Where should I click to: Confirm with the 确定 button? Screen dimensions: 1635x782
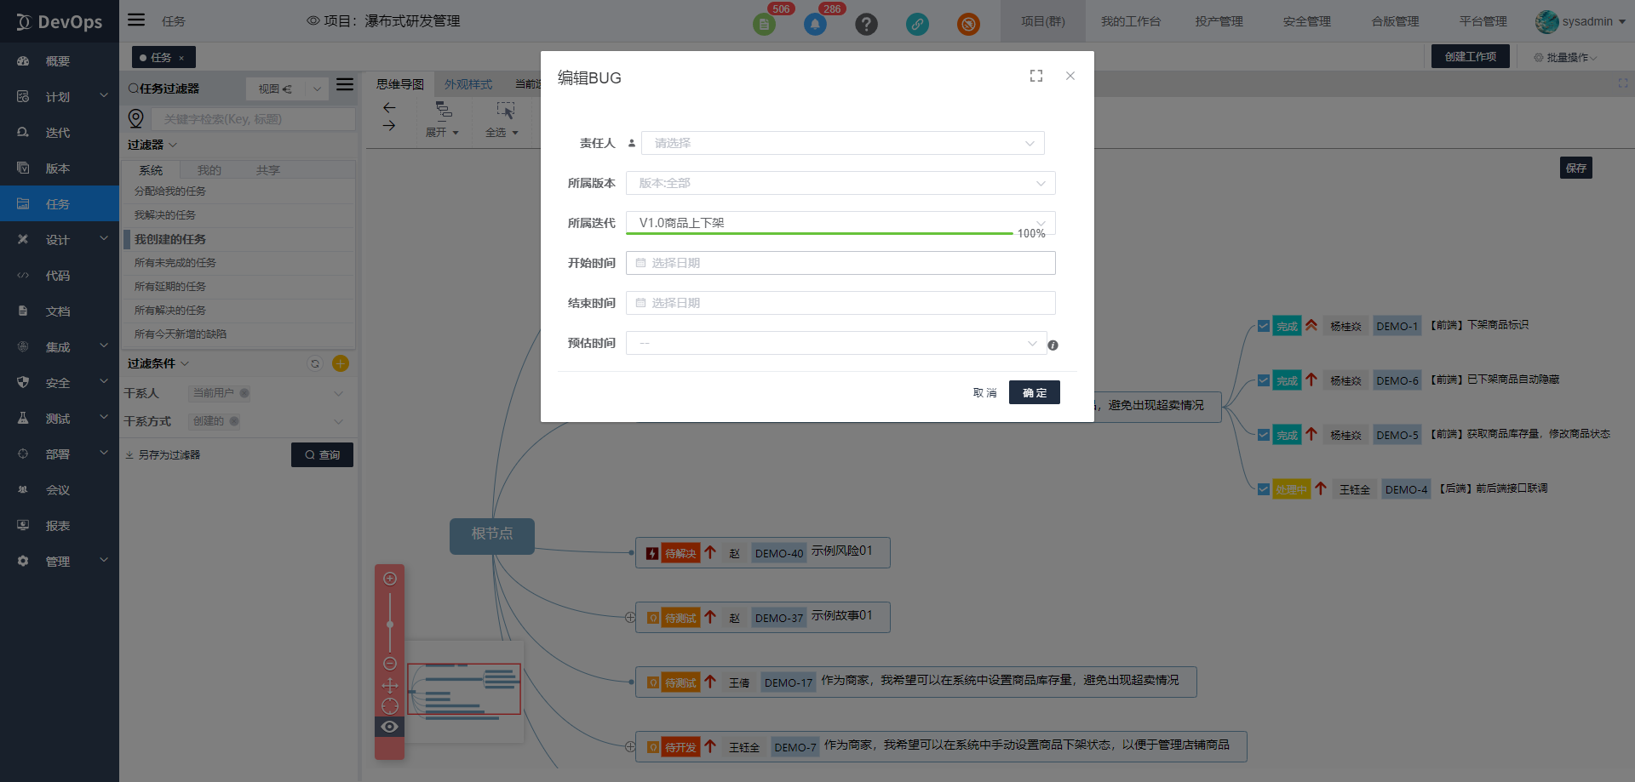[1035, 392]
